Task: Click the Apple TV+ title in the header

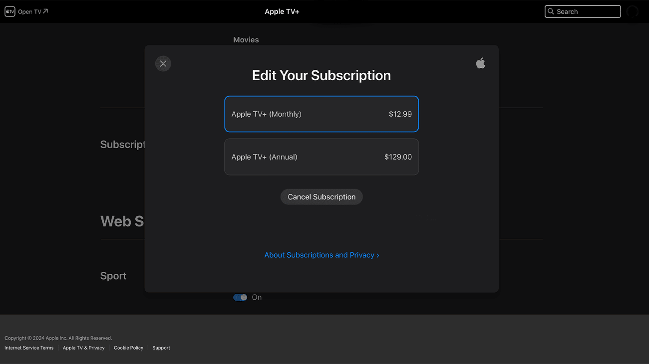Action: click(282, 11)
